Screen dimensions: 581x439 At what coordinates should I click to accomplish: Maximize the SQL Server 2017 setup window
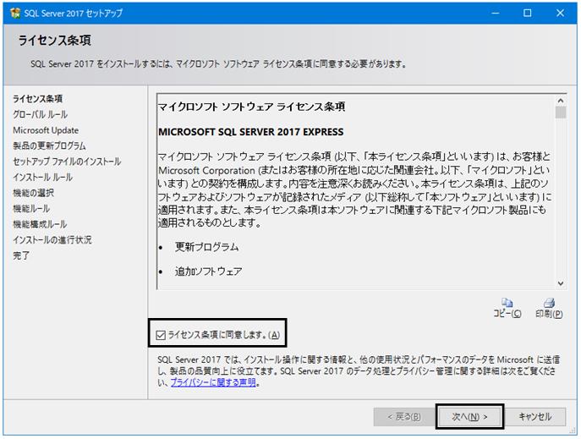[x=527, y=13]
